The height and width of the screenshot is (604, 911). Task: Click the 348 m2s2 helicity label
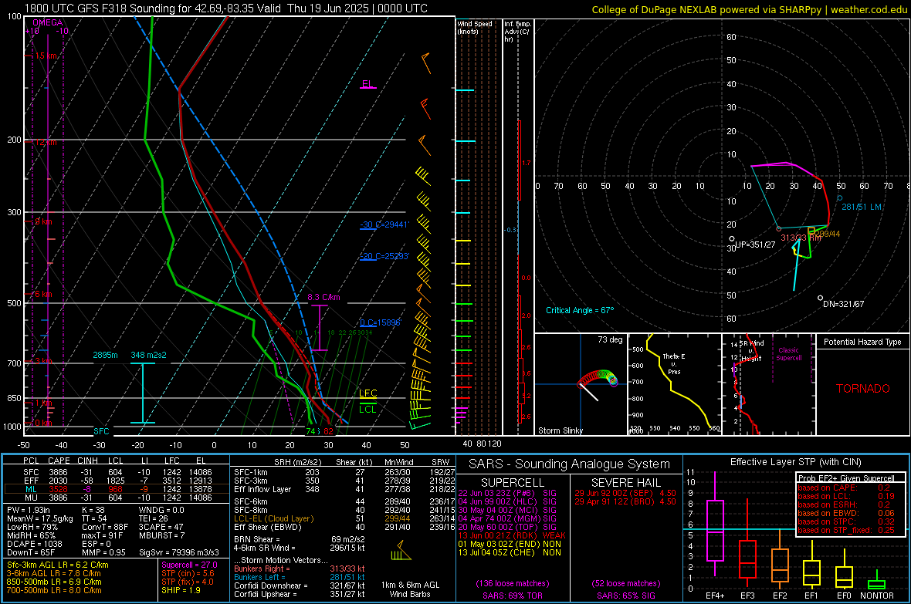point(148,355)
